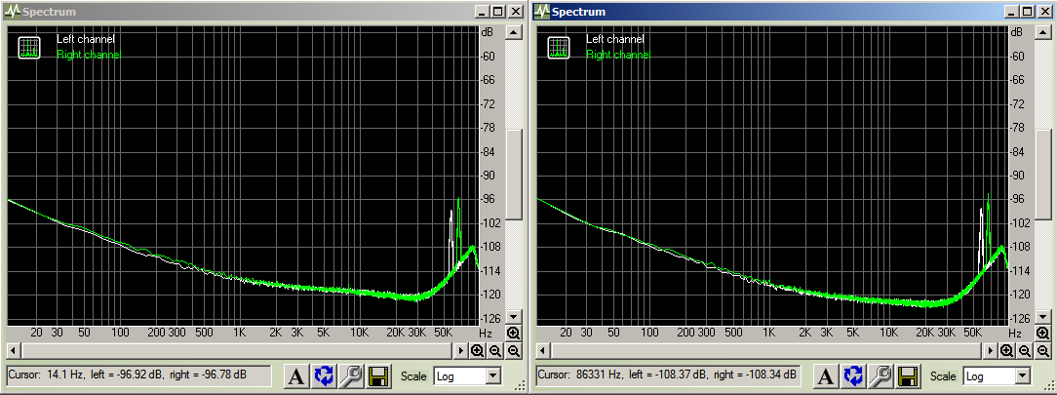
Task: Open wrench settings in left Spectrum window
Action: [x=350, y=376]
